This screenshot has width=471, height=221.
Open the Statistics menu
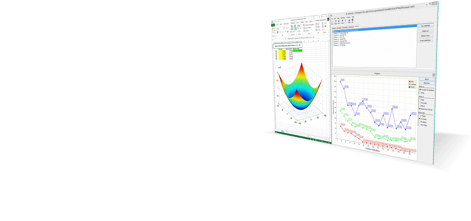point(342,17)
